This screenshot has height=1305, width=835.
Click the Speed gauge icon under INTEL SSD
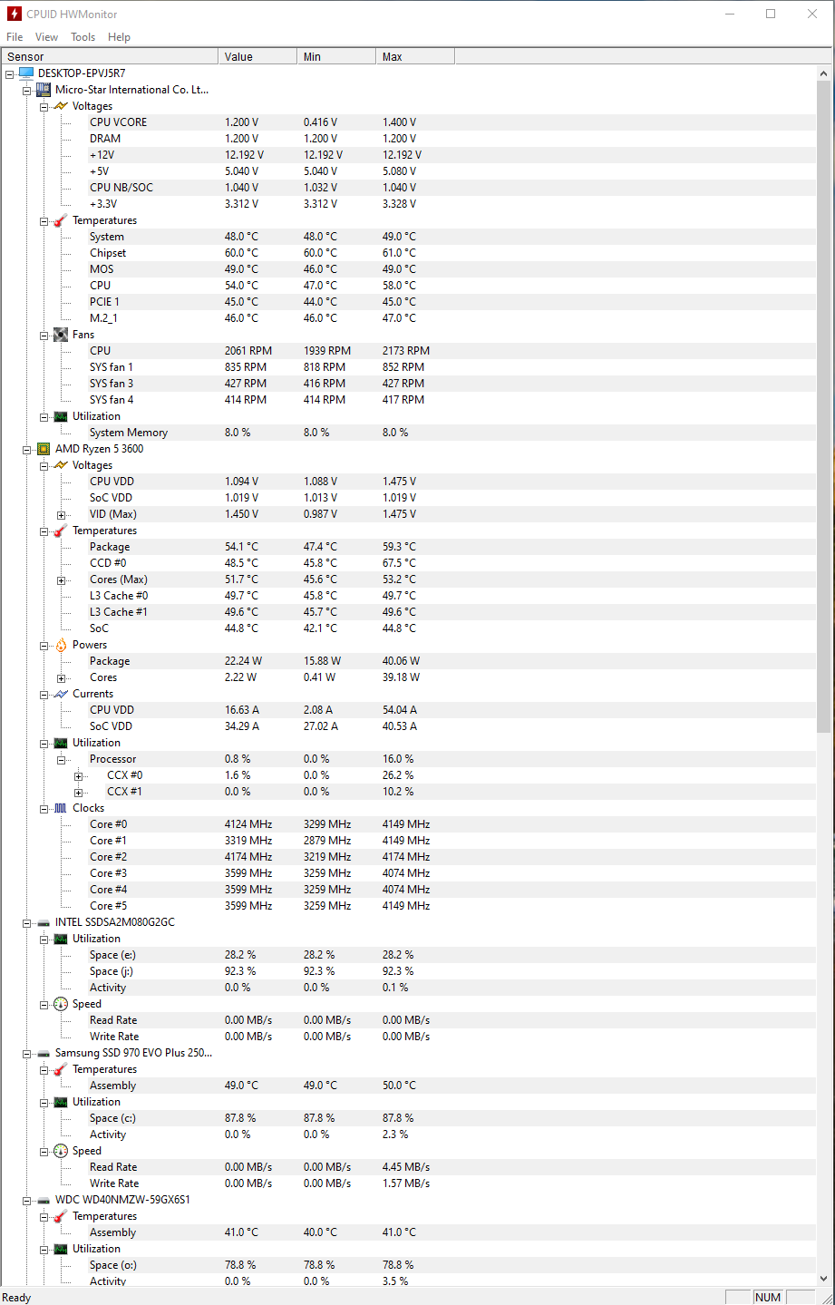[x=61, y=1004]
